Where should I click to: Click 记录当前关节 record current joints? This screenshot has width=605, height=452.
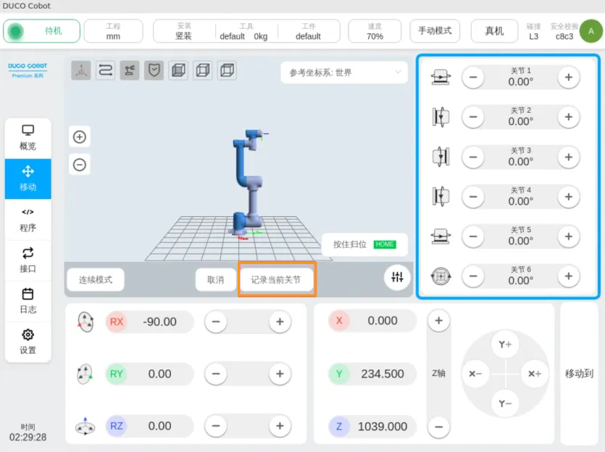[x=276, y=279]
